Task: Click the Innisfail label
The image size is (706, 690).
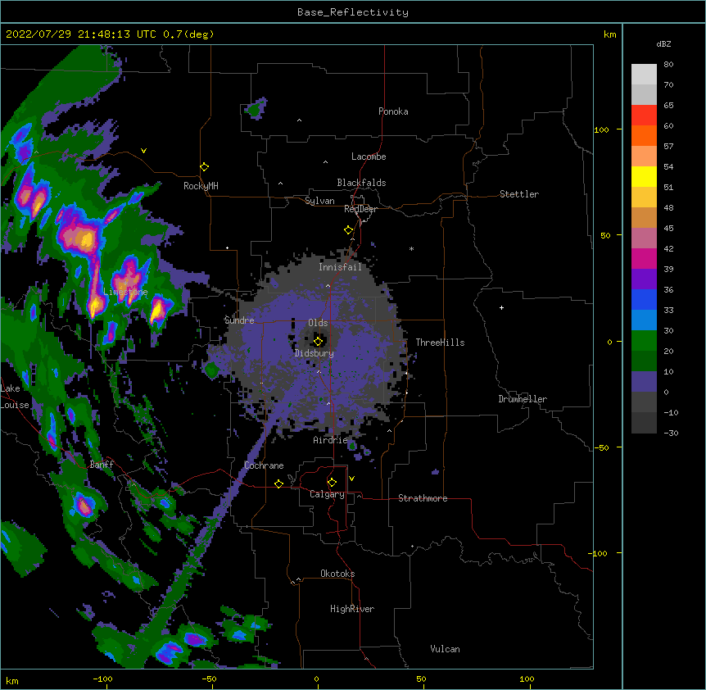Action: click(340, 267)
